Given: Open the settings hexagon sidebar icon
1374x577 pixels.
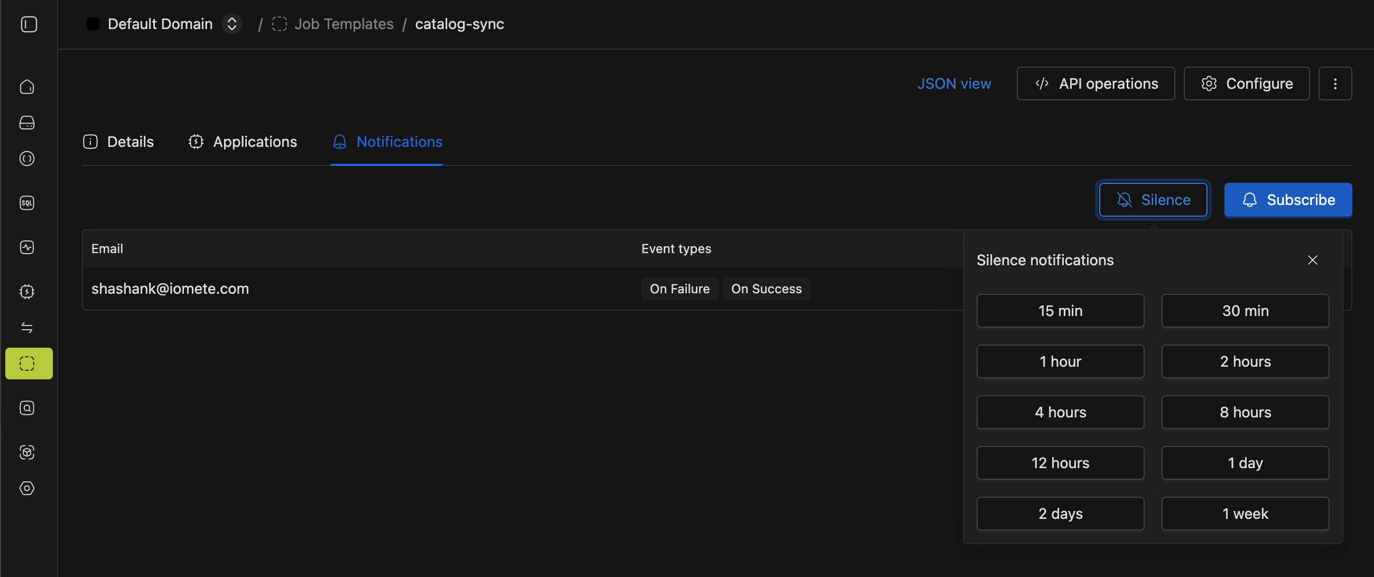Looking at the screenshot, I should tap(27, 488).
